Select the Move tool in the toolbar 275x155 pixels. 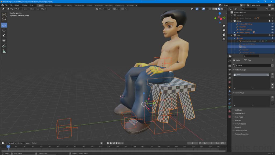point(4,24)
